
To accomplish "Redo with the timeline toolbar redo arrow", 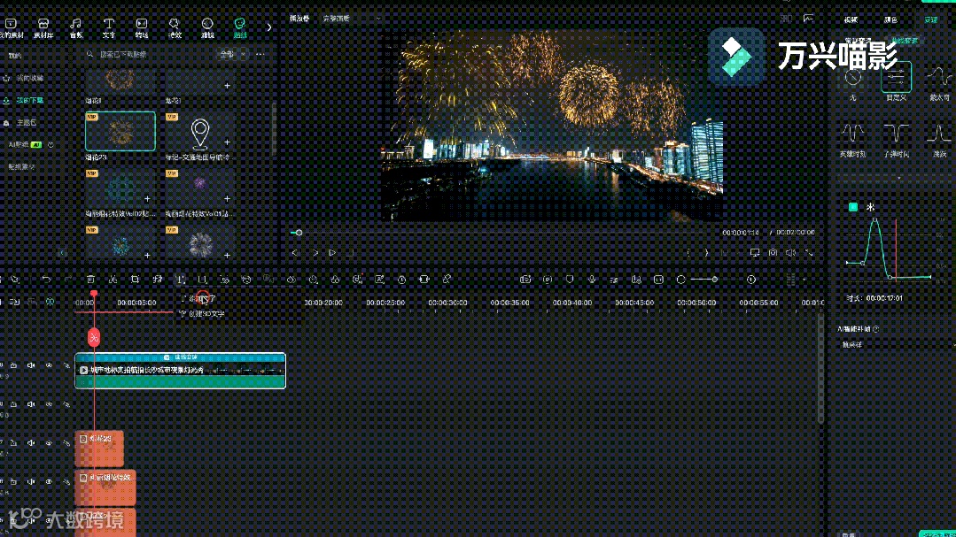I will (x=68, y=280).
